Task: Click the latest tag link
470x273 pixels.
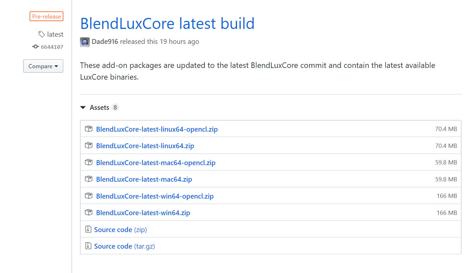Action: [55, 34]
